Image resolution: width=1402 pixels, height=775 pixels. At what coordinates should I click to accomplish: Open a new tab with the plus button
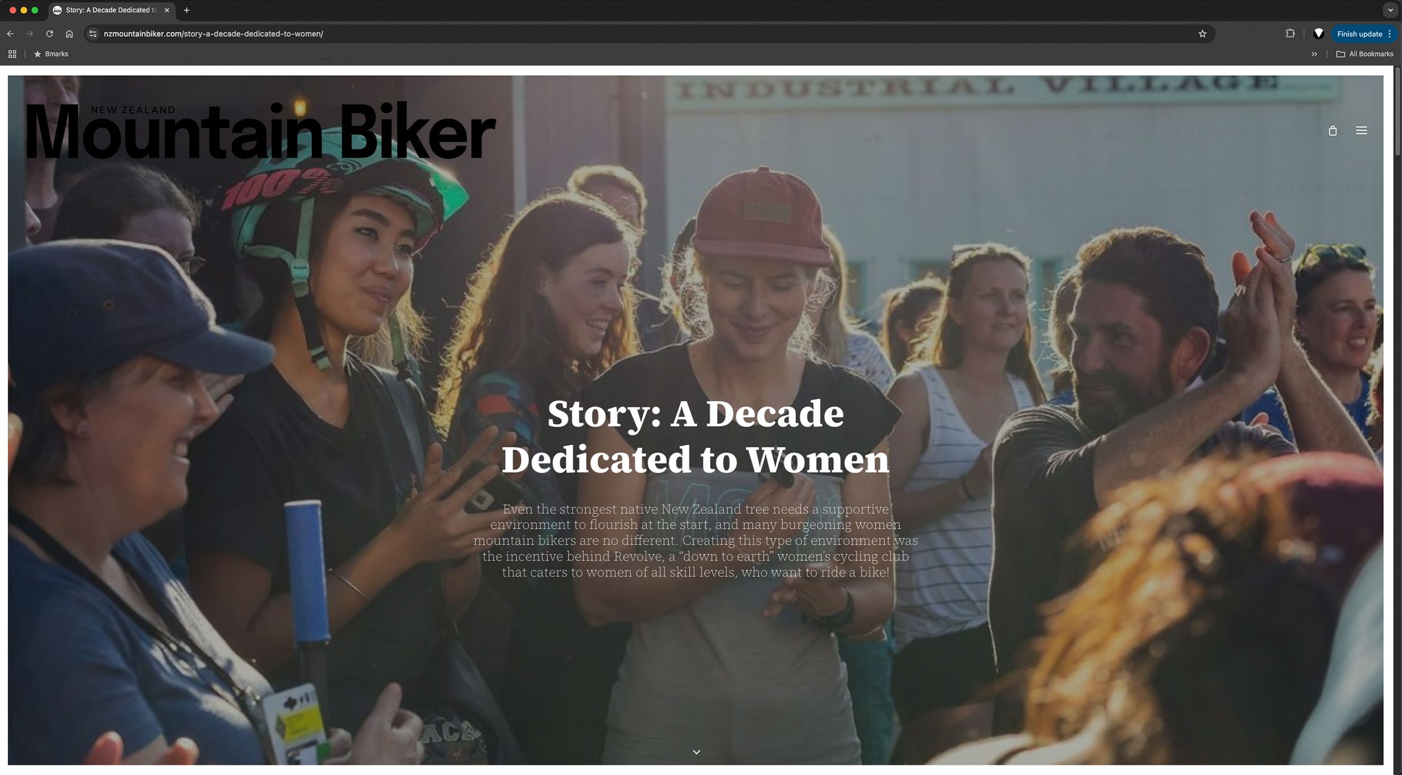pyautogui.click(x=187, y=10)
